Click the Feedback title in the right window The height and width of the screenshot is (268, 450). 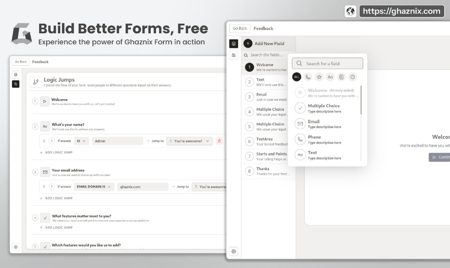point(264,29)
